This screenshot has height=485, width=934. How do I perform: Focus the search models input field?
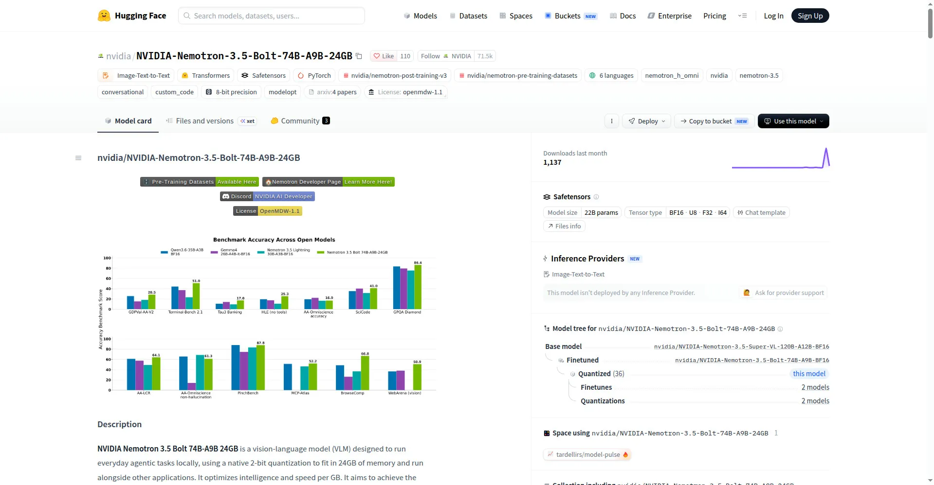[x=272, y=16]
